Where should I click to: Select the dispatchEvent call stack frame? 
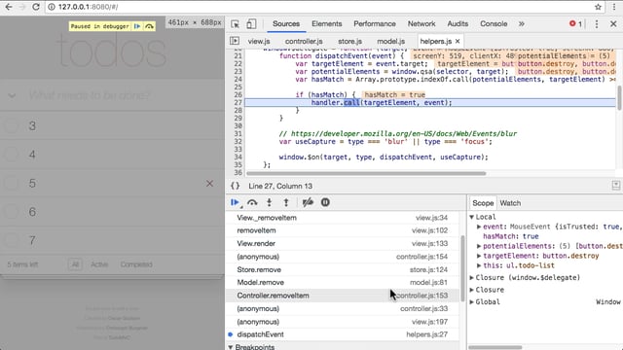[x=343, y=334]
